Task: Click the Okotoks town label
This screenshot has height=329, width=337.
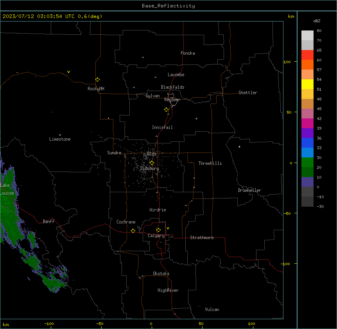Action: (x=161, y=274)
